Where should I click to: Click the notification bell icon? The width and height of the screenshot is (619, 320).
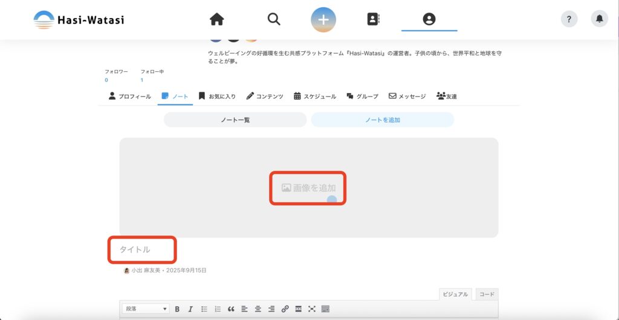[599, 19]
